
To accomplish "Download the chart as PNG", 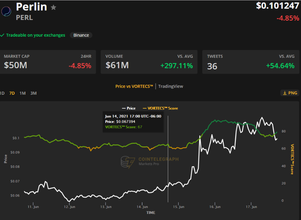I will (290, 93).
